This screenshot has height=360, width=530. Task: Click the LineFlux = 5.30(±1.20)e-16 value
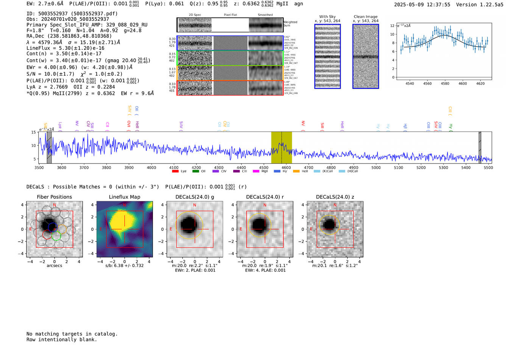pos(65,48)
